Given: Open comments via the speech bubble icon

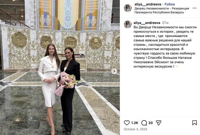Looking at the screenshot, I should pos(144,123).
